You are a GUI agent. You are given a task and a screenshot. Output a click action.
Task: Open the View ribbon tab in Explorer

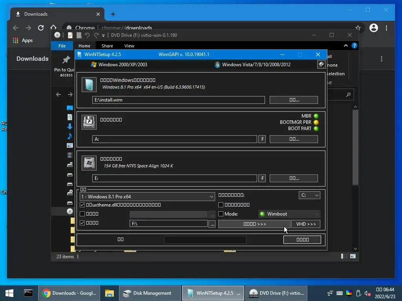[x=129, y=46]
